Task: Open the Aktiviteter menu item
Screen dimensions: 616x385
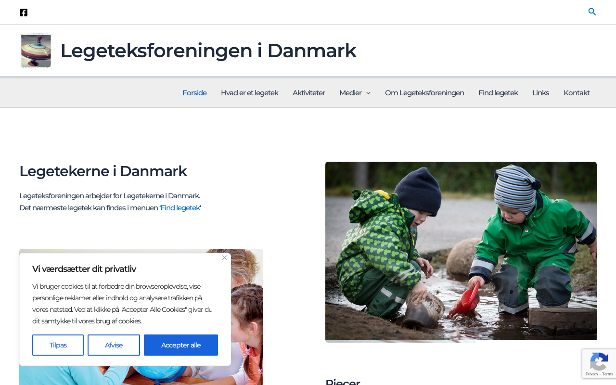Action: [308, 93]
